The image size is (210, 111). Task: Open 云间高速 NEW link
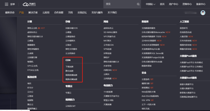110,79
